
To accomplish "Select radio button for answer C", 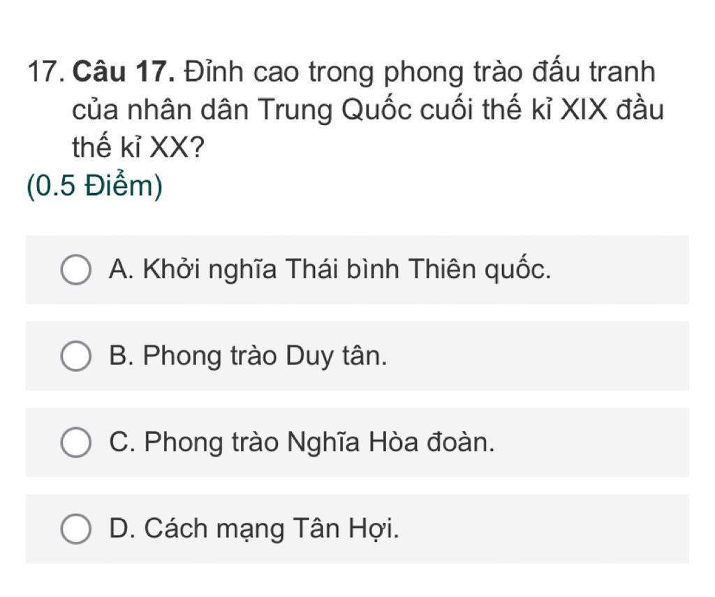I will (x=75, y=443).
